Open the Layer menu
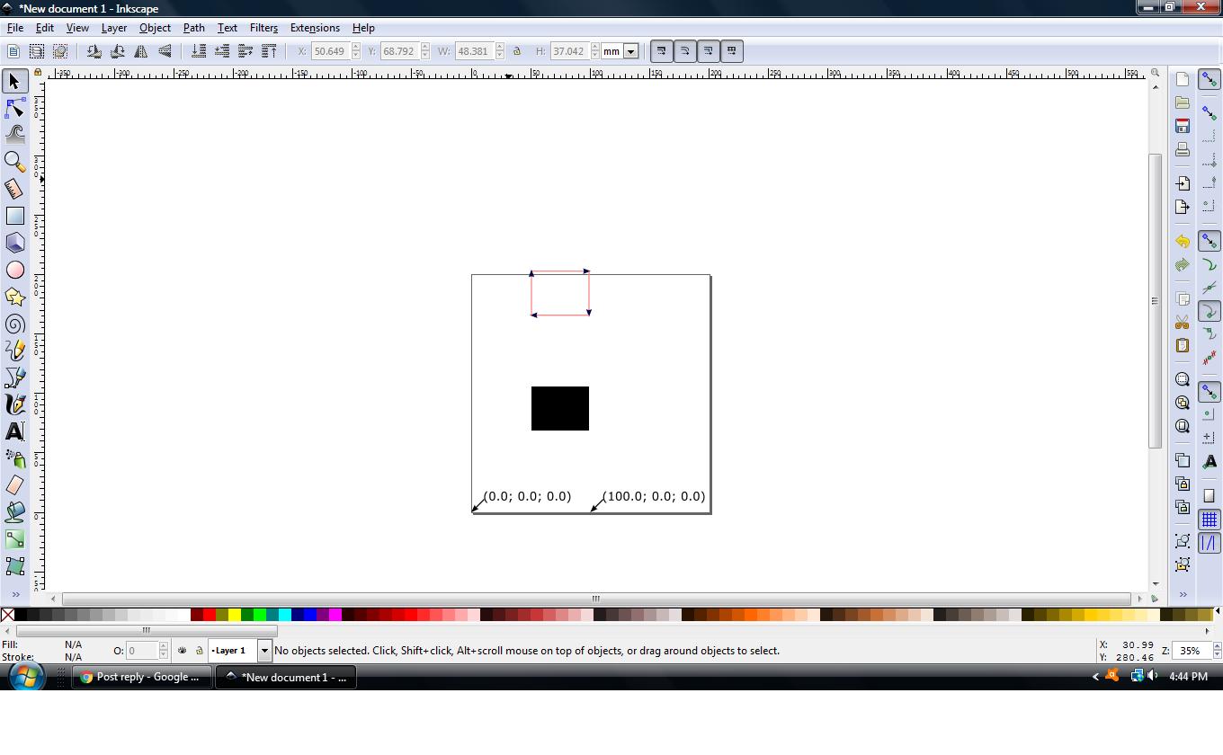The height and width of the screenshot is (755, 1223). coord(114,28)
